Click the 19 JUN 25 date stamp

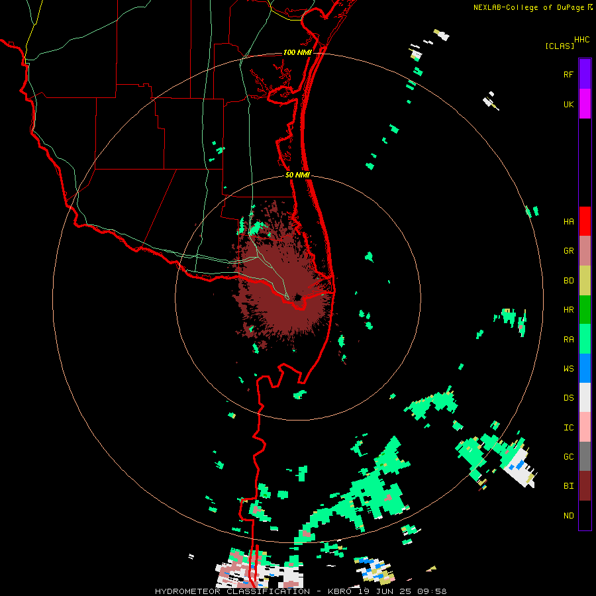(x=384, y=591)
